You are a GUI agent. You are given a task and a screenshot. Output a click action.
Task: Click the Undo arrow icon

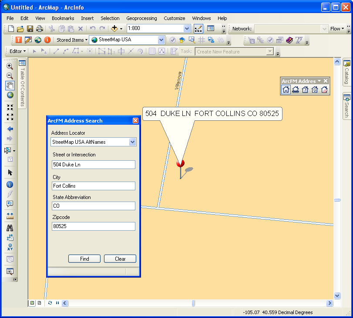(93, 29)
